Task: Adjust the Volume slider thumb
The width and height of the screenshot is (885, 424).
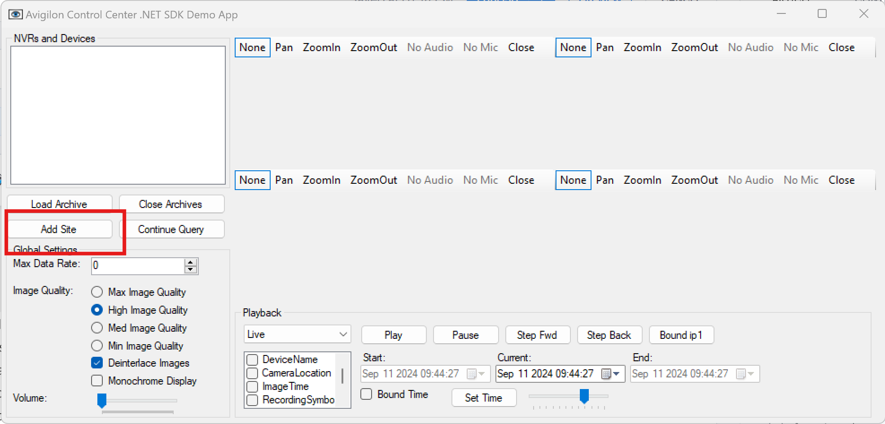Action: point(102,400)
